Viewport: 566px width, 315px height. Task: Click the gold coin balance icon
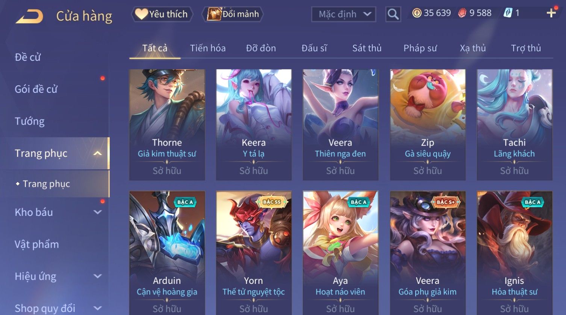click(x=417, y=13)
